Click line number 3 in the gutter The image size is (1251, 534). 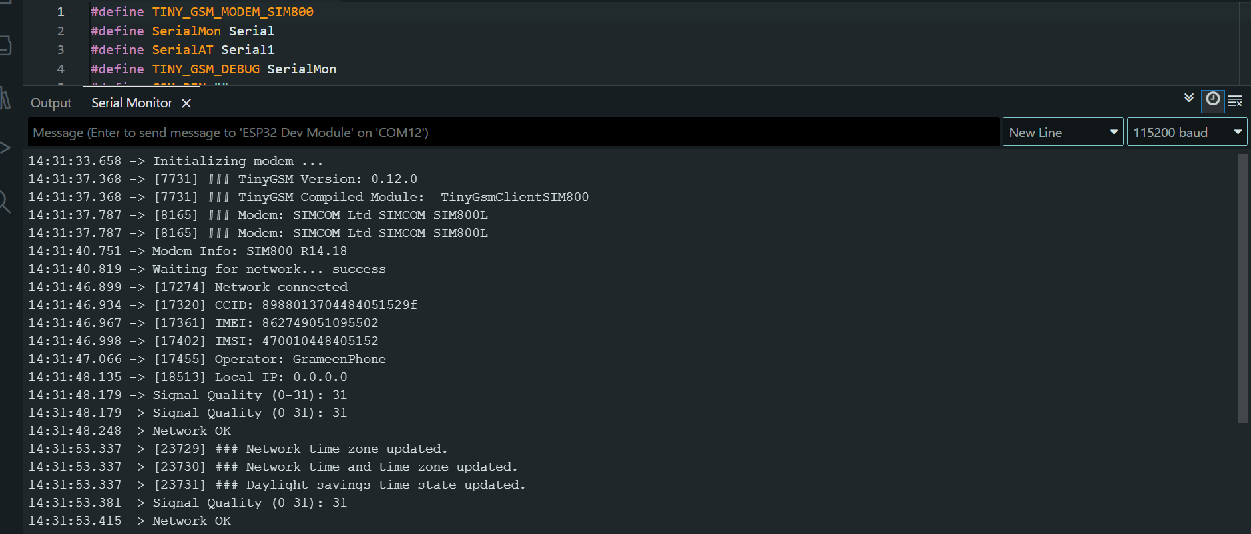click(61, 50)
